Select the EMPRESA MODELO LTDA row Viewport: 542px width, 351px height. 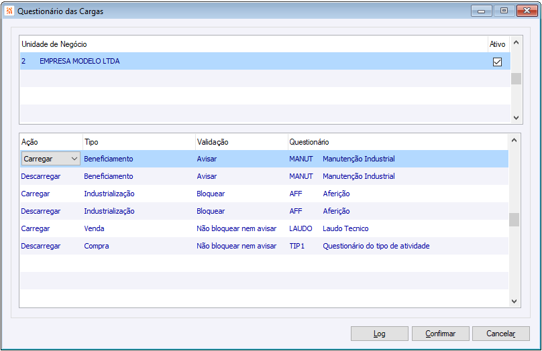[x=265, y=61]
